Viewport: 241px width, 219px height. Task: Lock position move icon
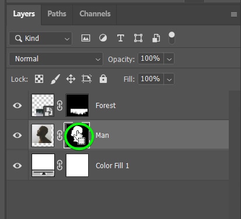tap(71, 79)
